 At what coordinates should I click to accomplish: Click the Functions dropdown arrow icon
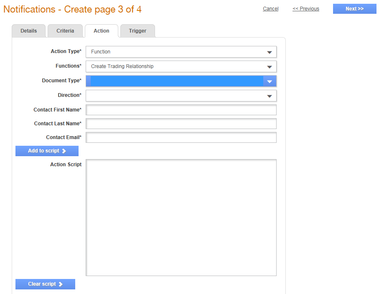pyautogui.click(x=270, y=67)
